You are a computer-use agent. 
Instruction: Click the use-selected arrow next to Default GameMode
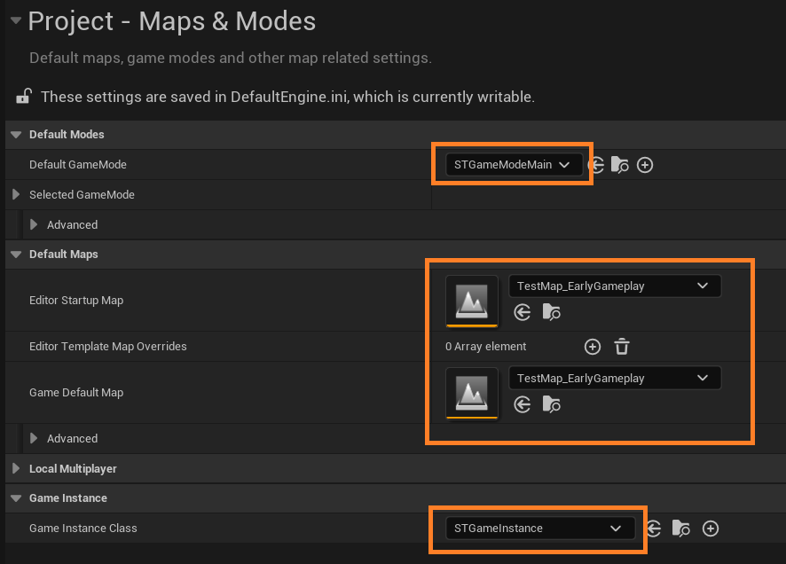point(597,165)
